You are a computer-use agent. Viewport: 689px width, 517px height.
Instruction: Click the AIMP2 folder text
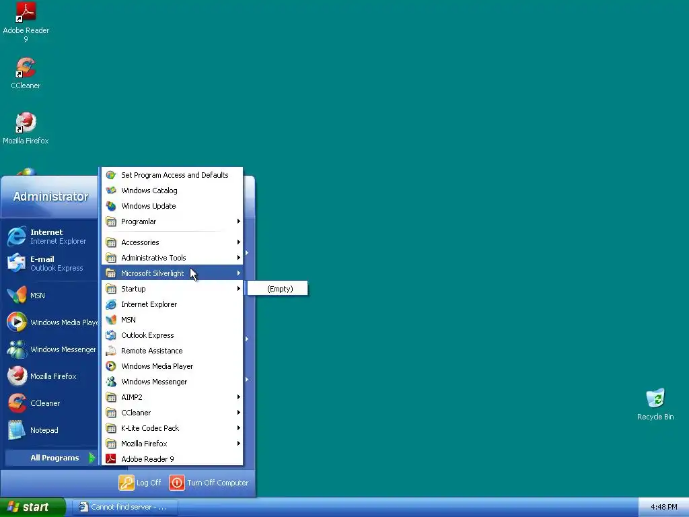(x=131, y=397)
